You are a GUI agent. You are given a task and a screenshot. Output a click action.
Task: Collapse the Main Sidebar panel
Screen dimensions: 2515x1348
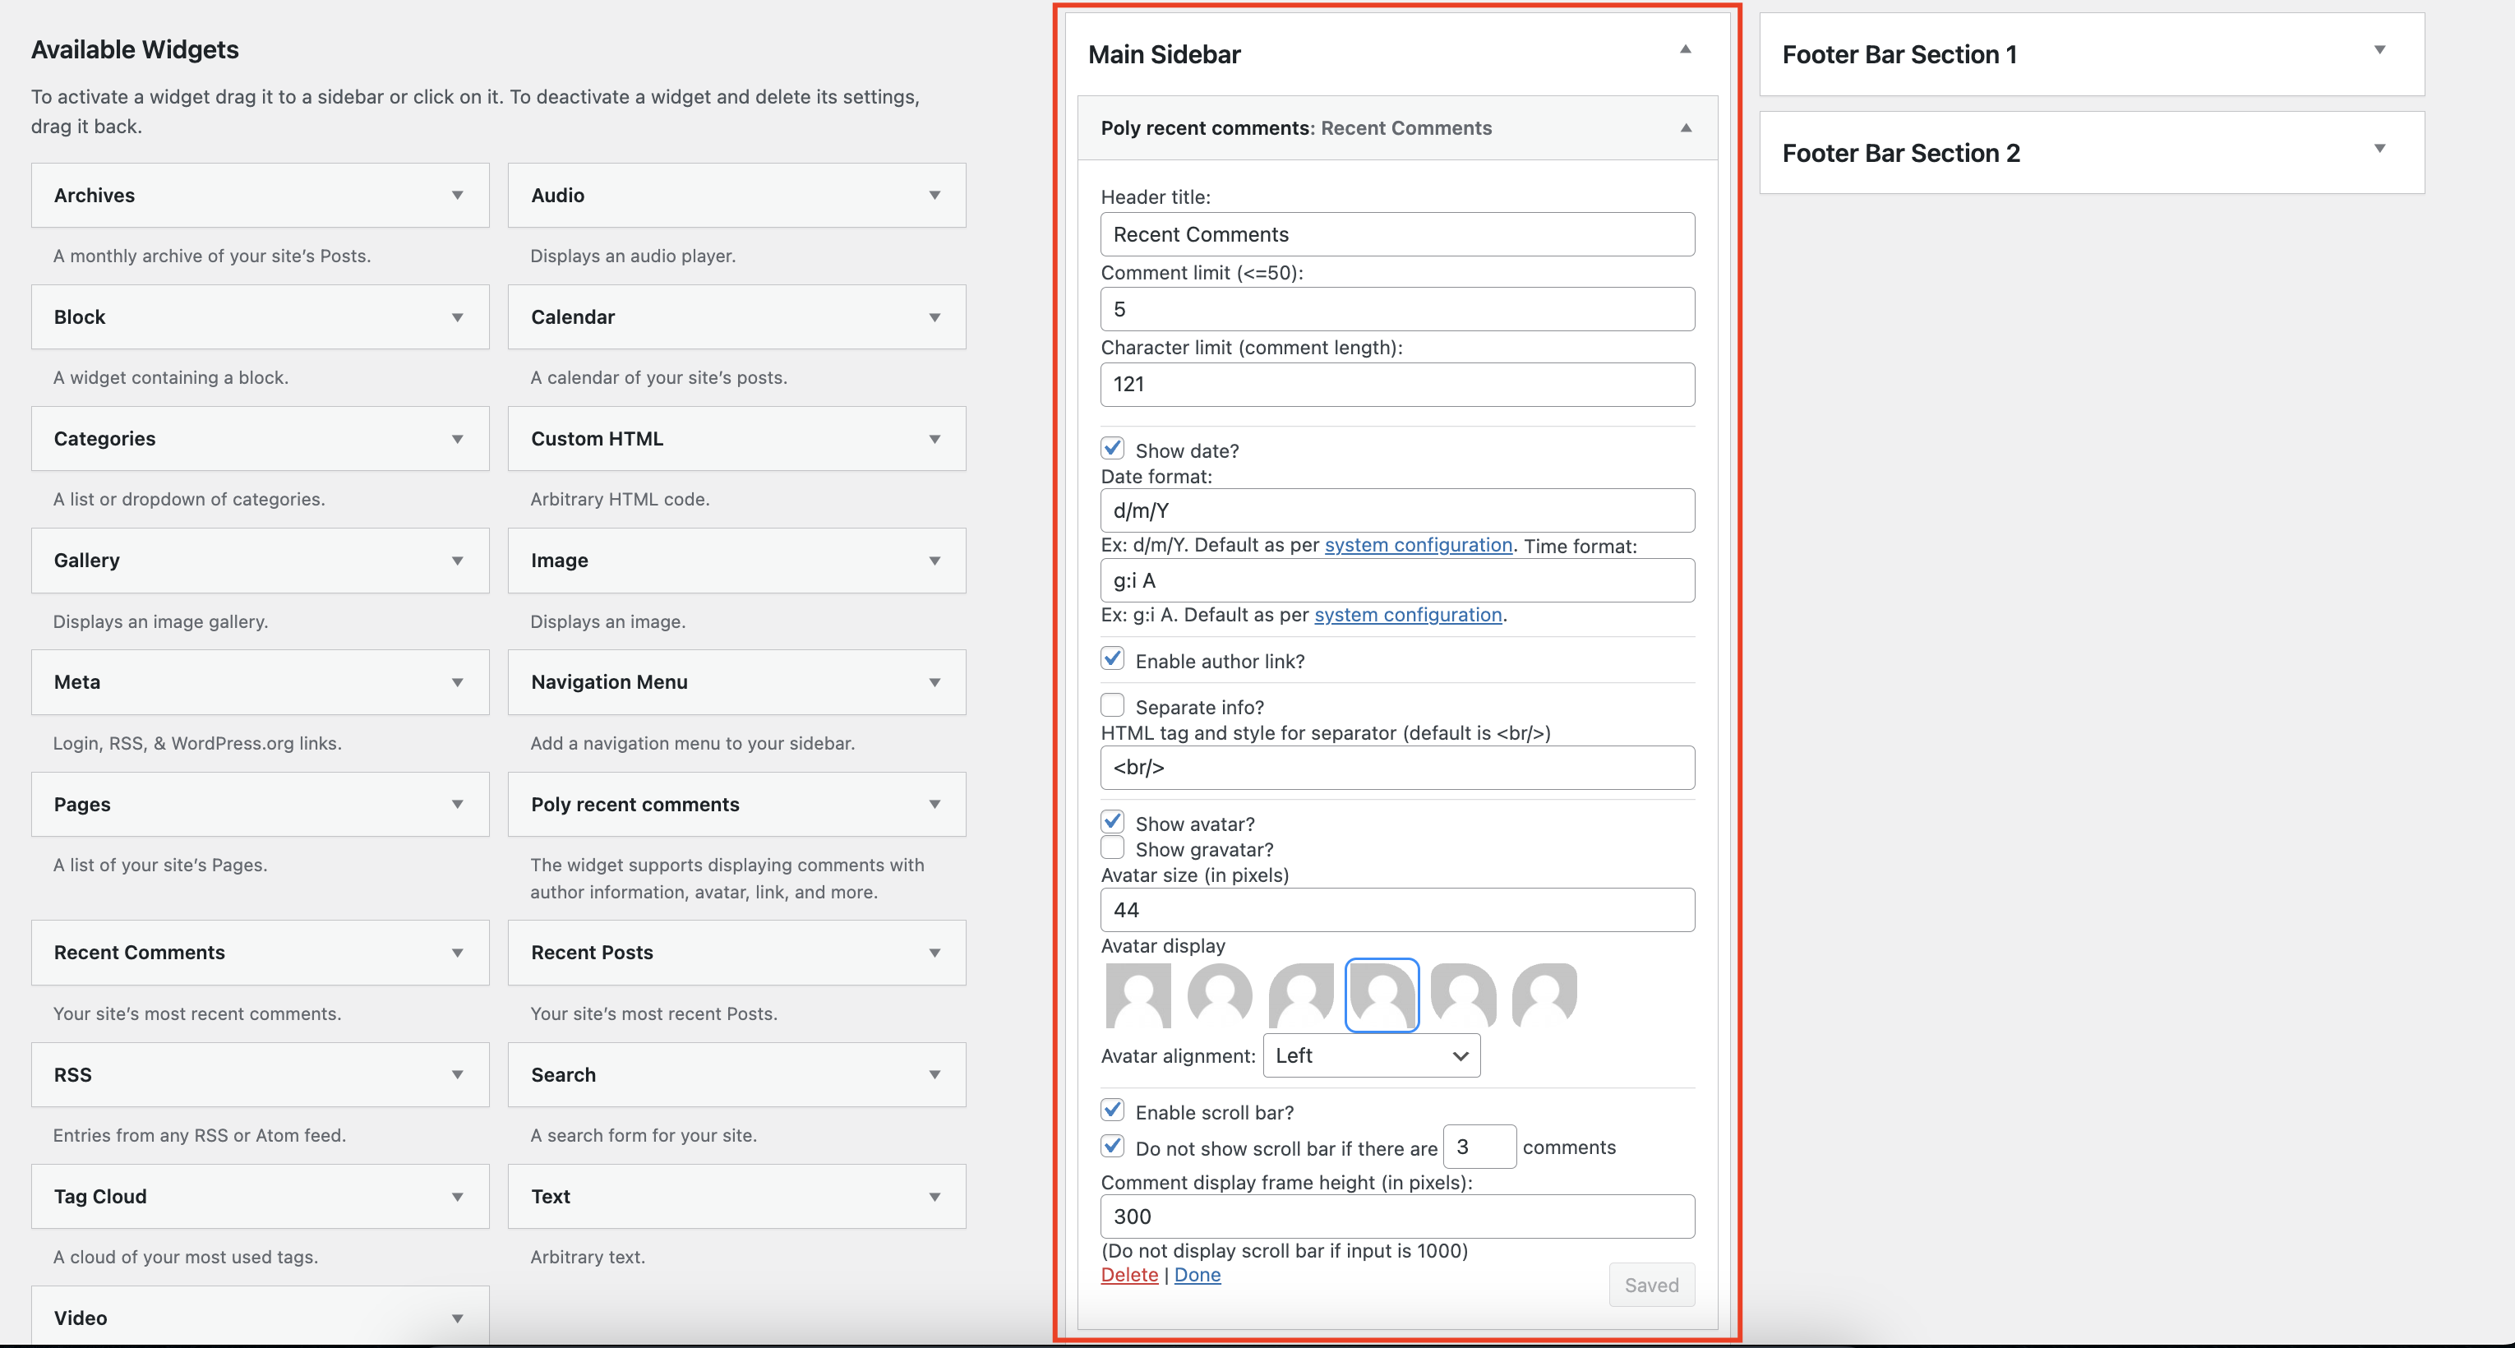[1684, 50]
